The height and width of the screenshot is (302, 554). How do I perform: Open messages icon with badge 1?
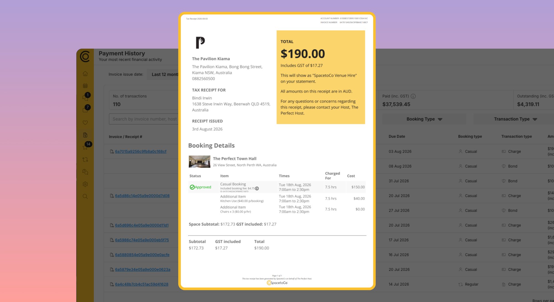(85, 97)
